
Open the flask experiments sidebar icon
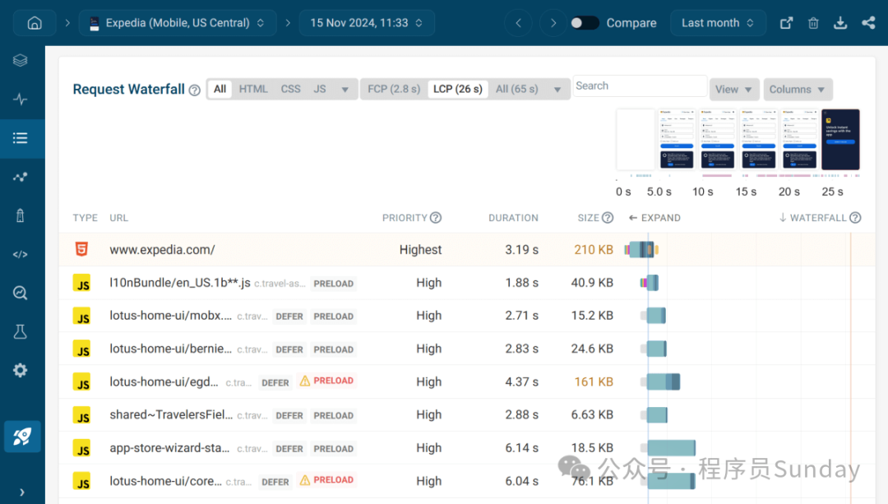(x=21, y=332)
